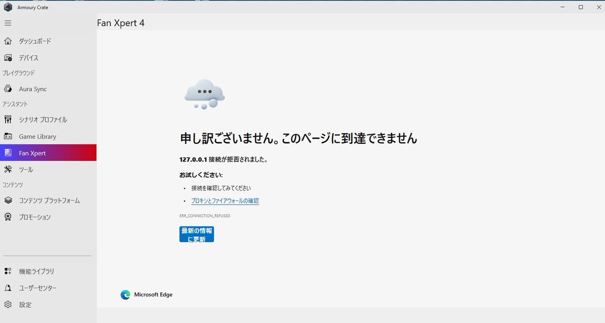The width and height of the screenshot is (605, 323).
Task: Open ダッシュボード menu item
Action: pos(48,41)
